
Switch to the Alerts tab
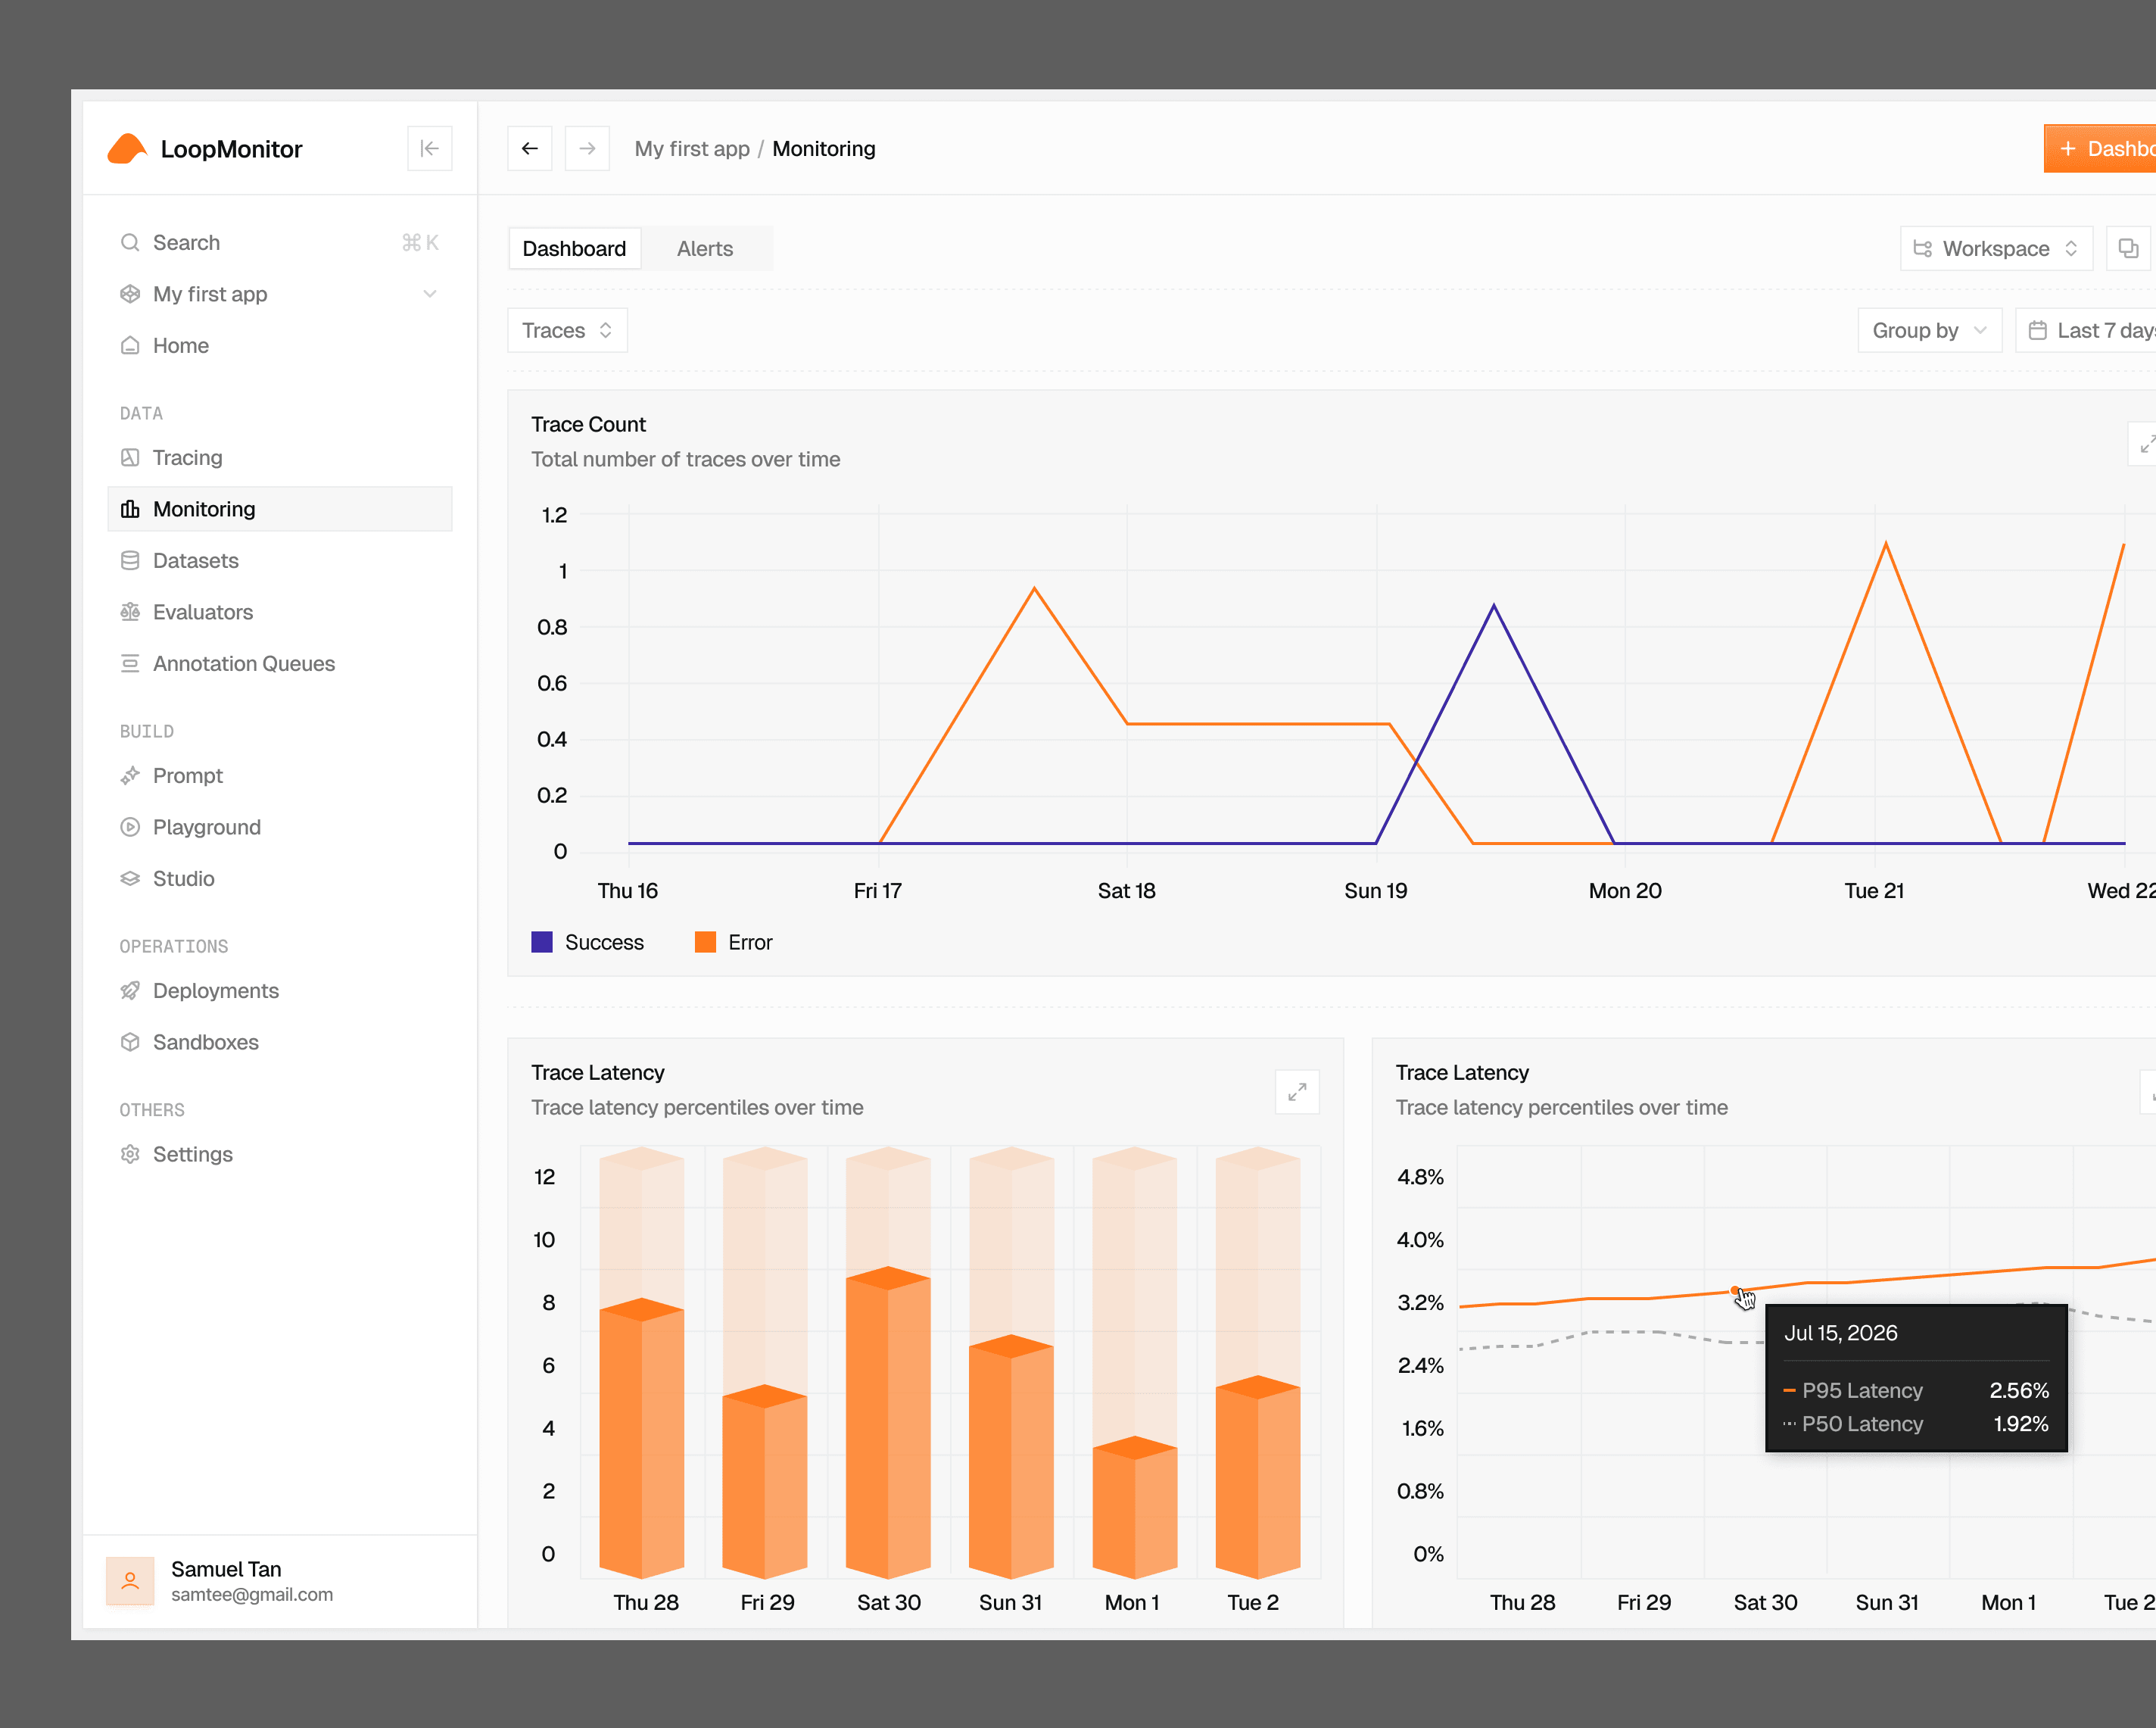705,248
